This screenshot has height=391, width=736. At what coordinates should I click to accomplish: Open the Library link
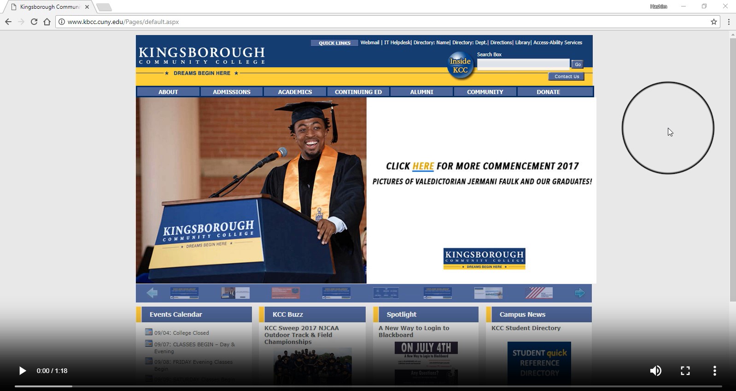tap(522, 42)
